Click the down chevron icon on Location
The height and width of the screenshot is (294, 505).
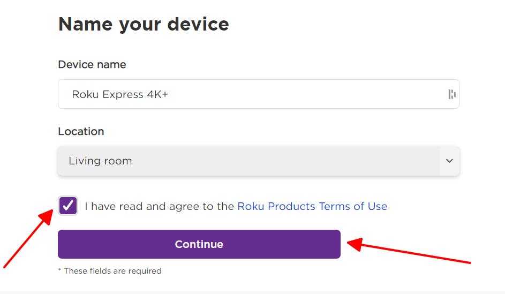click(x=449, y=161)
